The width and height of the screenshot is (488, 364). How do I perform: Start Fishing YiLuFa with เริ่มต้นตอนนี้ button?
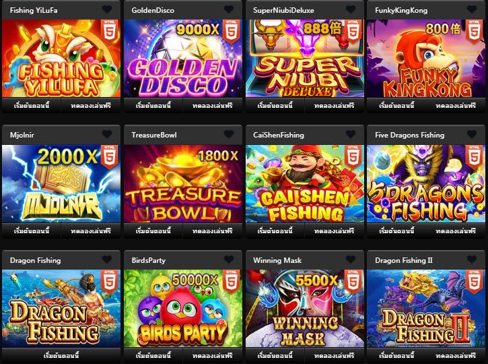pos(32,106)
